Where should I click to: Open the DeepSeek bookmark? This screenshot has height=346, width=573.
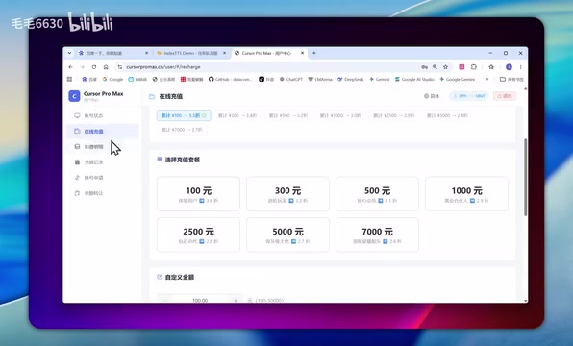point(351,79)
